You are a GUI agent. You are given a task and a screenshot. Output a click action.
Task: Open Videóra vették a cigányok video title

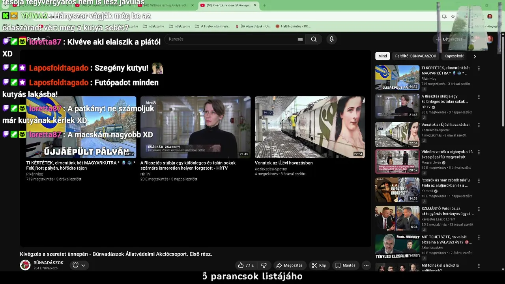(447, 154)
